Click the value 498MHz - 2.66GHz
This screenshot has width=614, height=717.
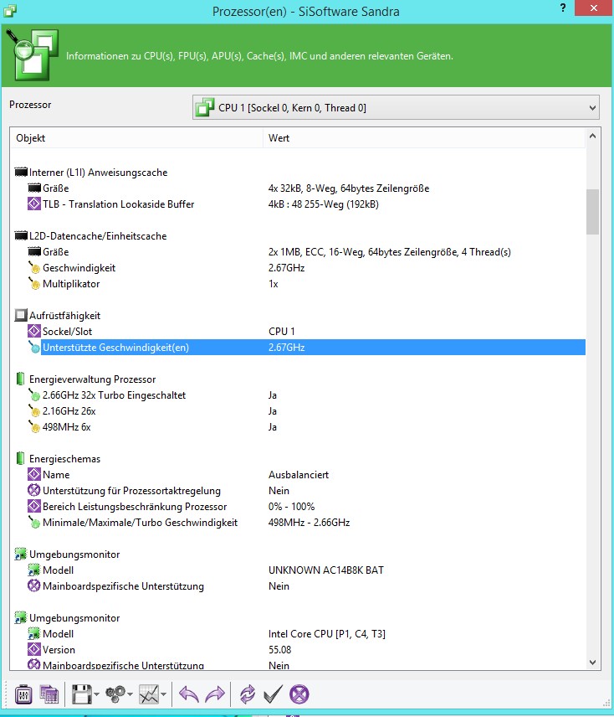309,523
